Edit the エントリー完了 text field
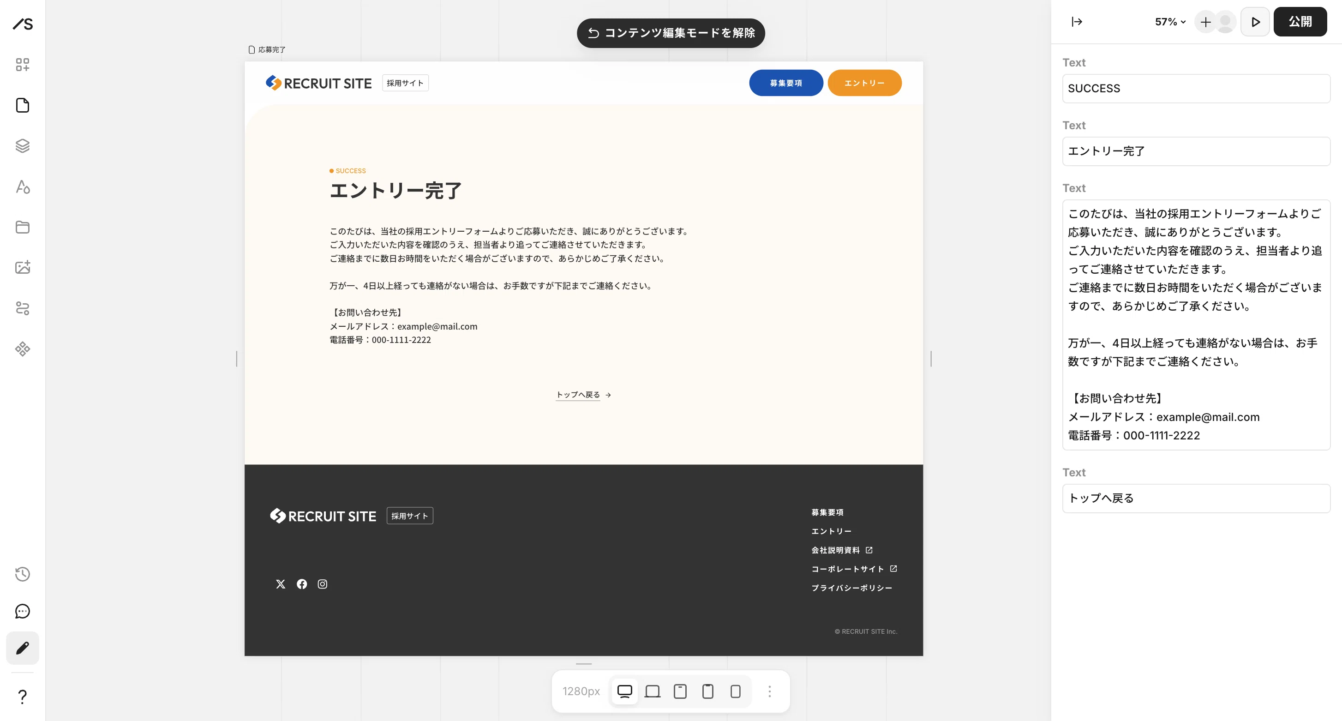 [x=1196, y=151]
